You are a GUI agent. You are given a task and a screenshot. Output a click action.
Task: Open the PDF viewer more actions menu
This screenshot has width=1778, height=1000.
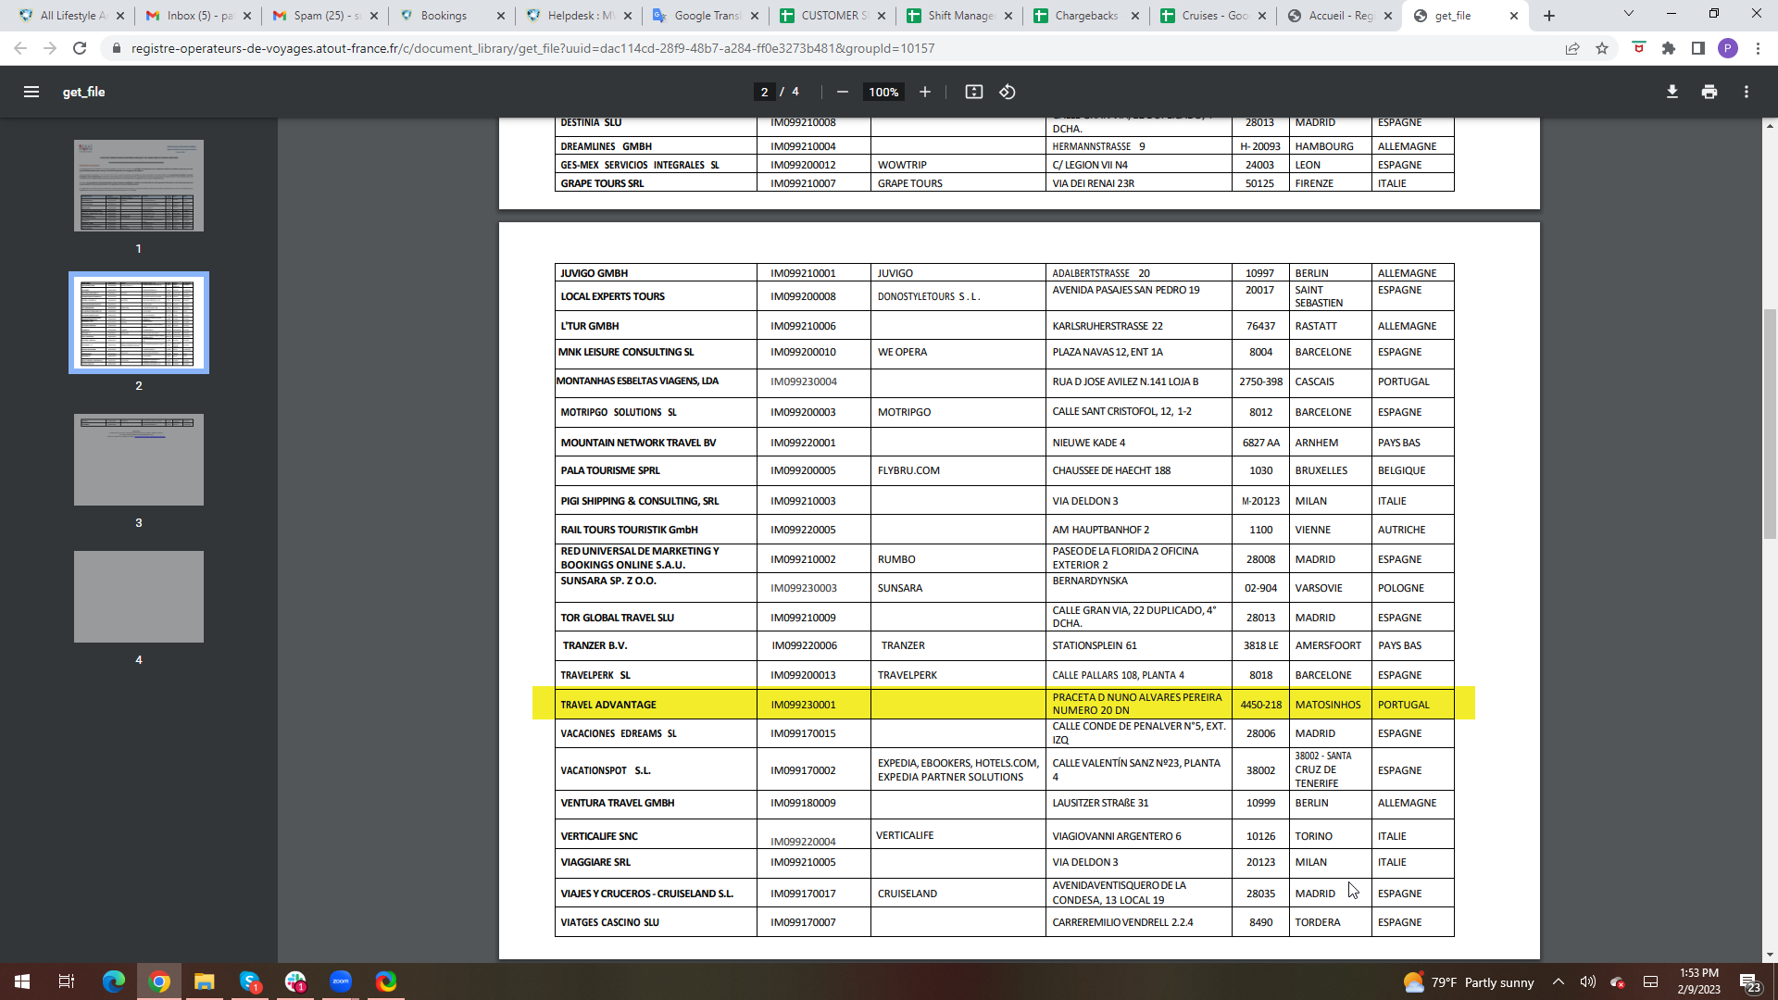tap(1747, 92)
